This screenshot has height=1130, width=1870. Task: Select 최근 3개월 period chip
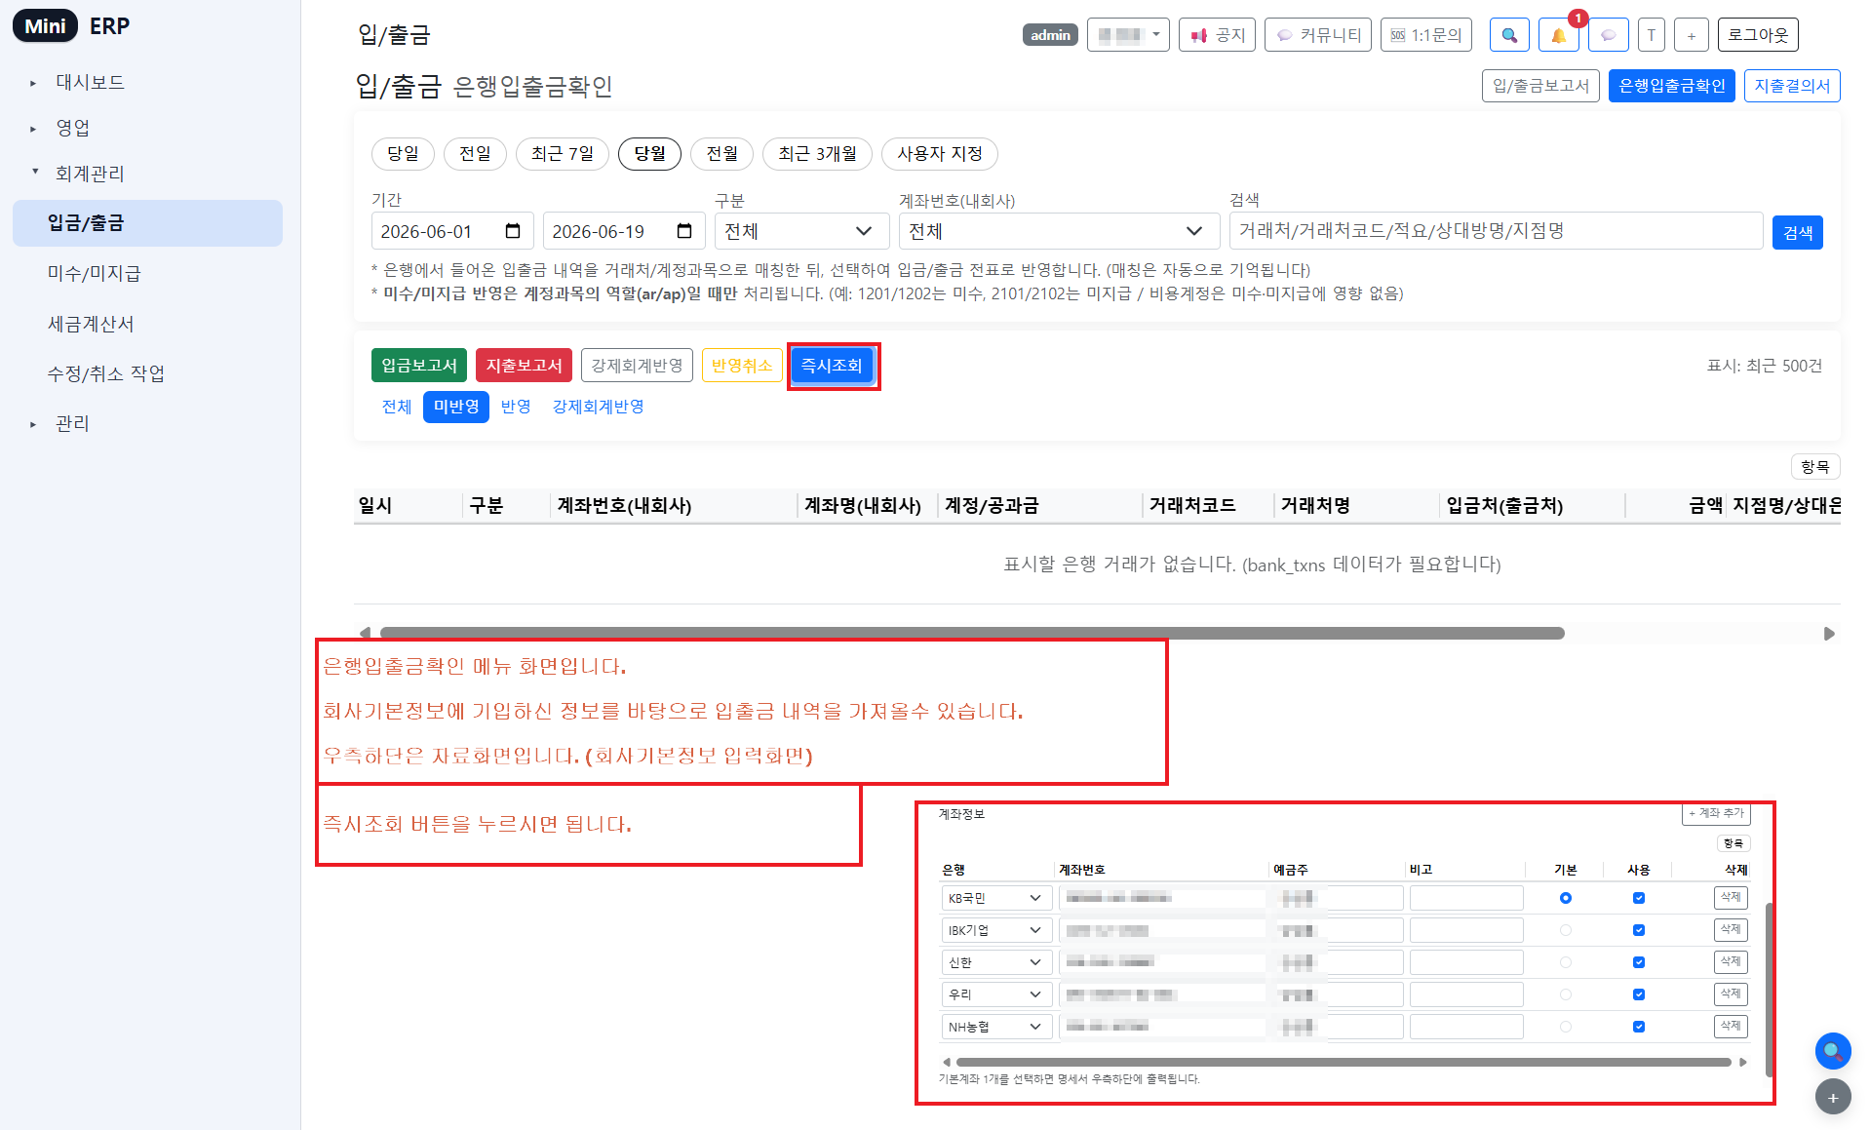(x=817, y=154)
